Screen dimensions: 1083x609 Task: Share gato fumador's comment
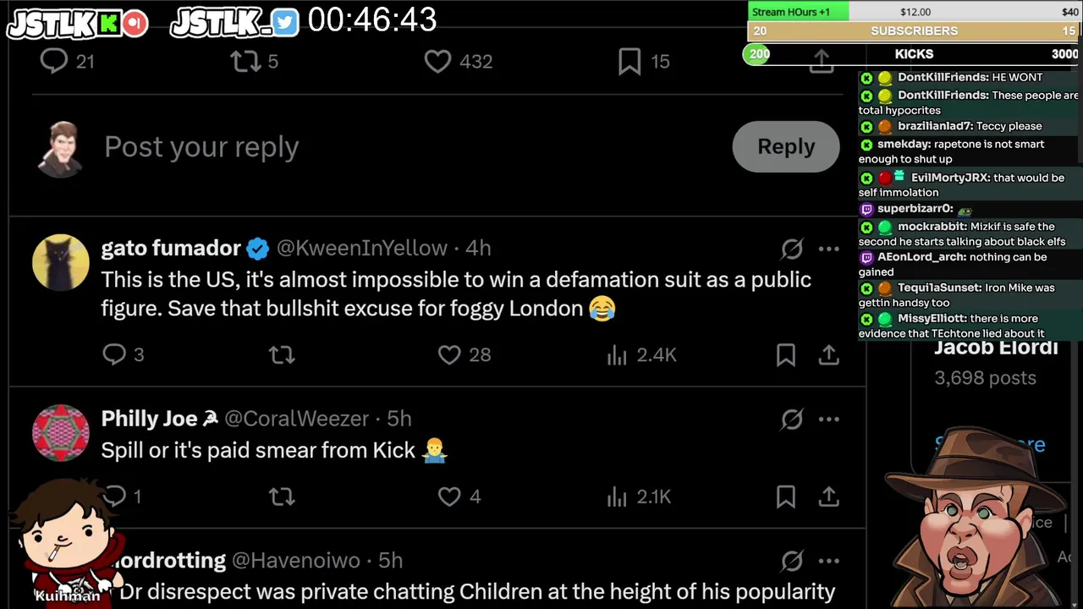point(829,354)
